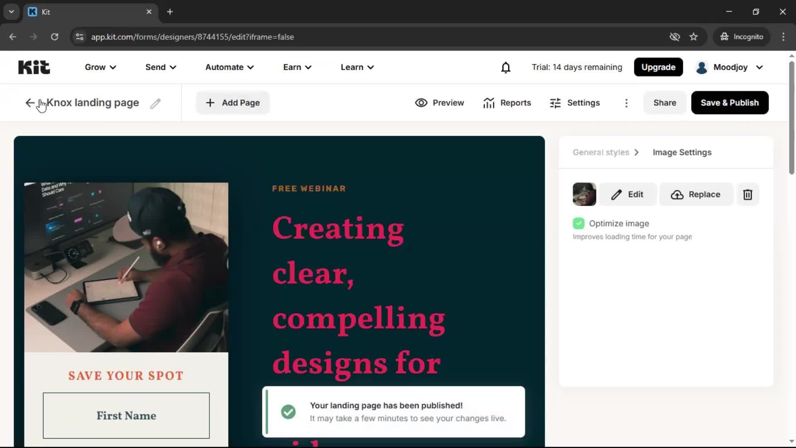Viewport: 796px width, 448px height.
Task: Click the edit pencil next to Knox landing page
Action: tap(155, 103)
